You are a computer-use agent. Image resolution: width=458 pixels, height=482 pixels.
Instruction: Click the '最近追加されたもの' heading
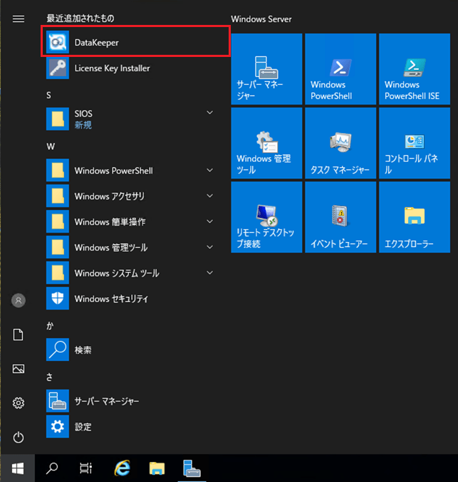pos(80,19)
